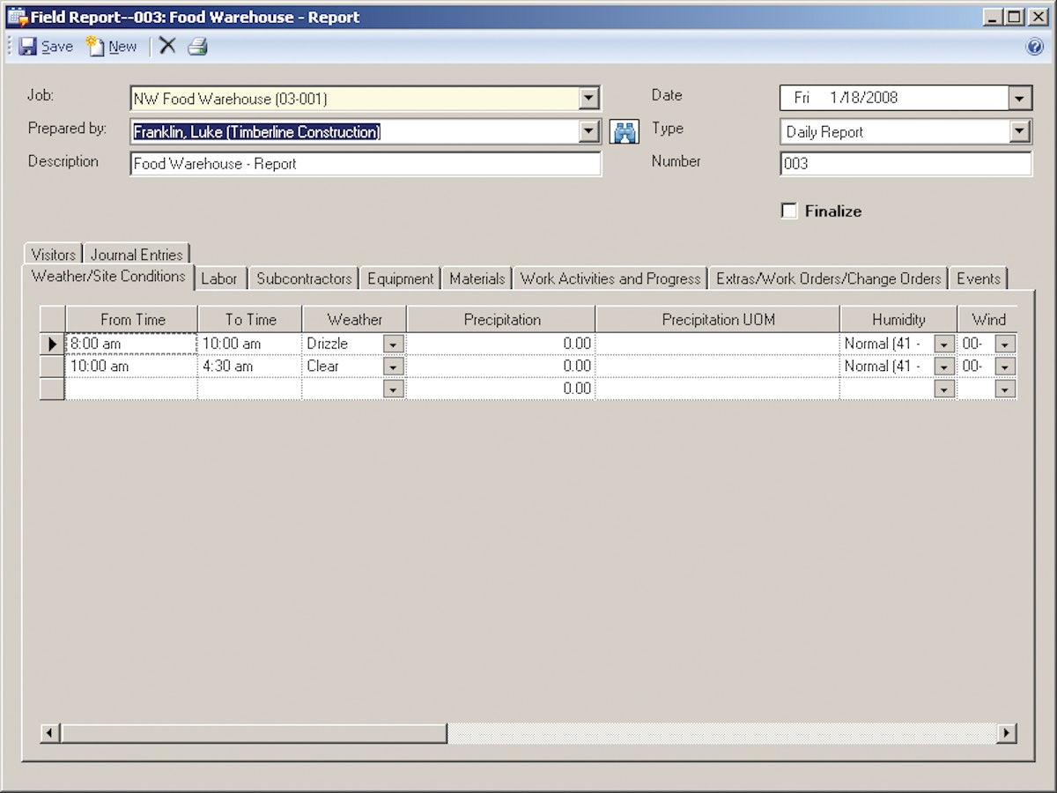
Task: Open the Humidity dropdown in the second row
Action: pos(943,366)
